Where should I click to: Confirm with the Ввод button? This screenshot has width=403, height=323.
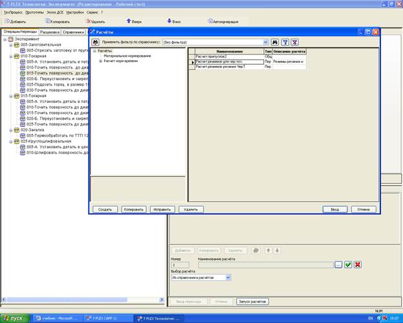(x=335, y=210)
